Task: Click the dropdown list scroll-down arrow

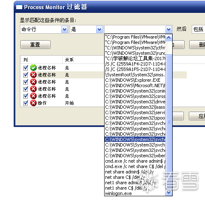Action: 168,192
